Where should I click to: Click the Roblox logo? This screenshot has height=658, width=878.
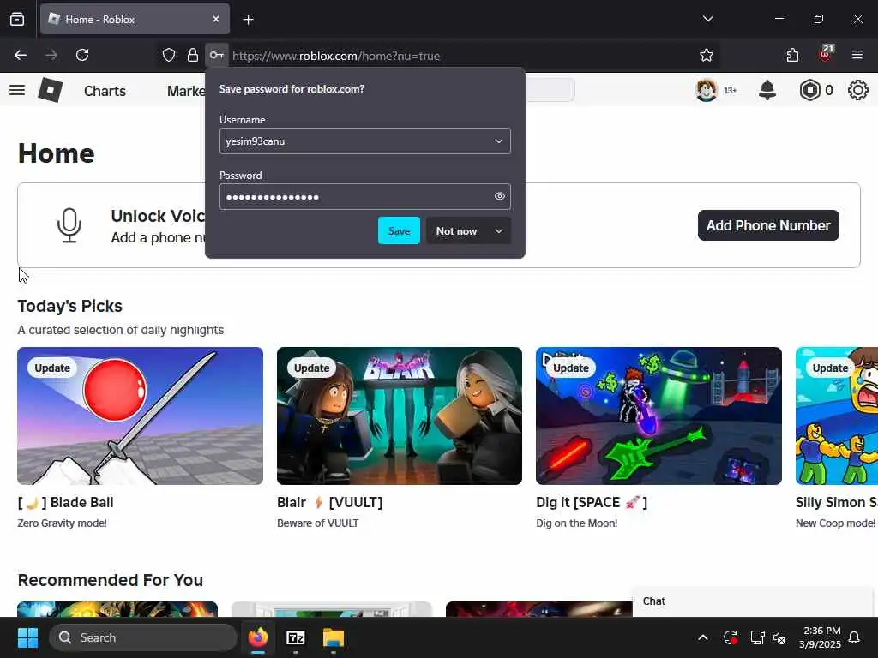[x=51, y=90]
